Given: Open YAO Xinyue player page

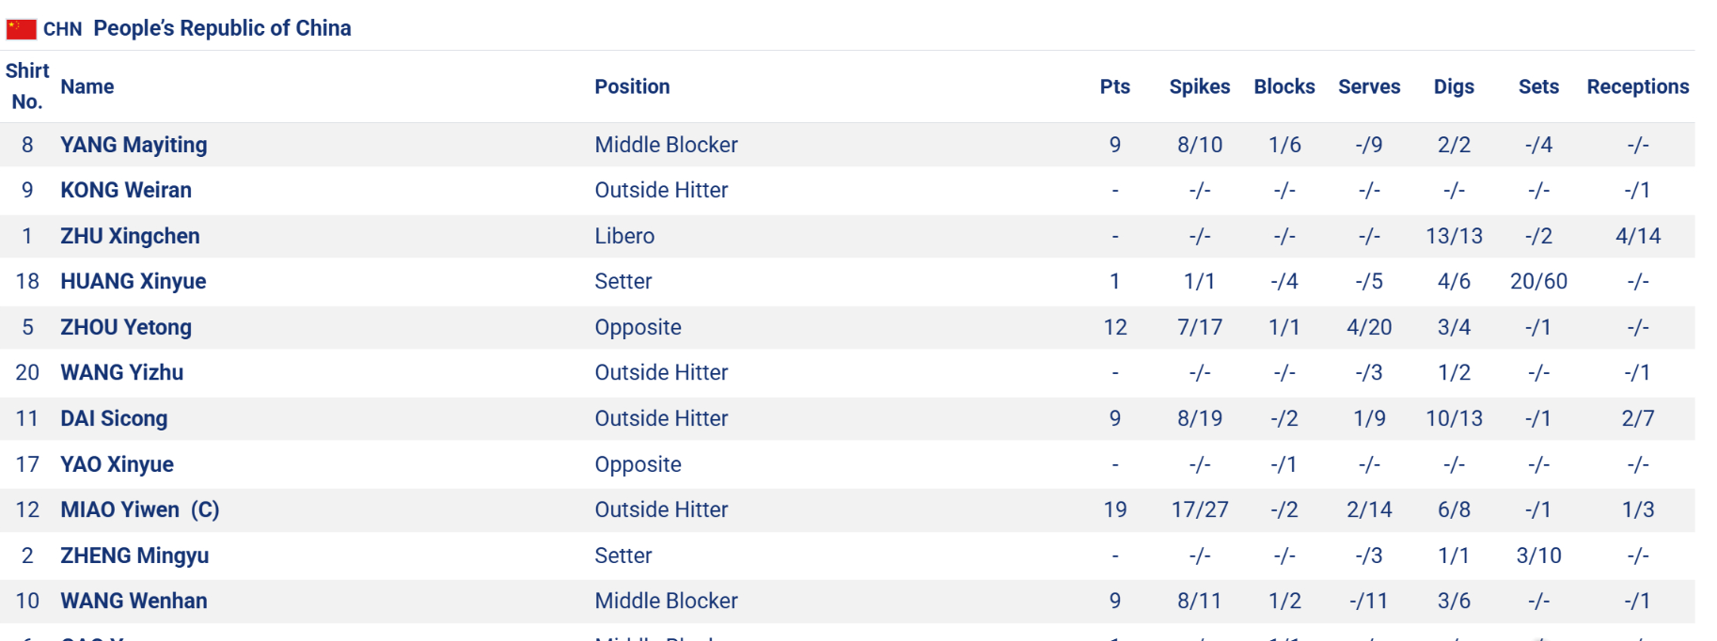Looking at the screenshot, I should [x=117, y=464].
